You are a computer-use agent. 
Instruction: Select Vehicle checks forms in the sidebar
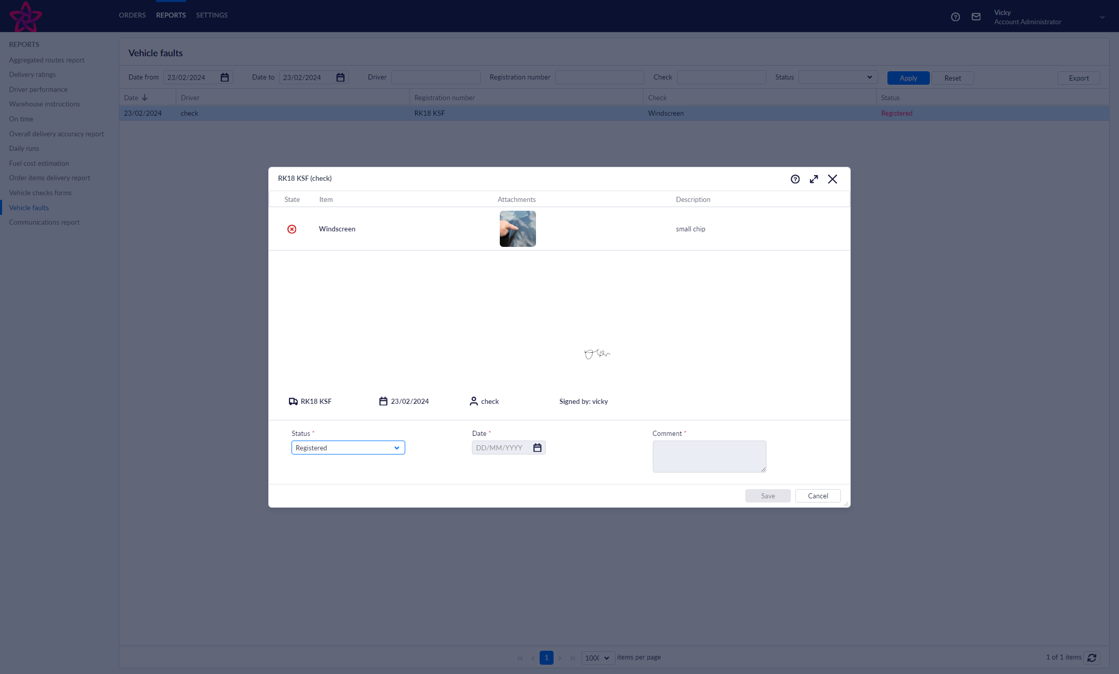coord(40,193)
